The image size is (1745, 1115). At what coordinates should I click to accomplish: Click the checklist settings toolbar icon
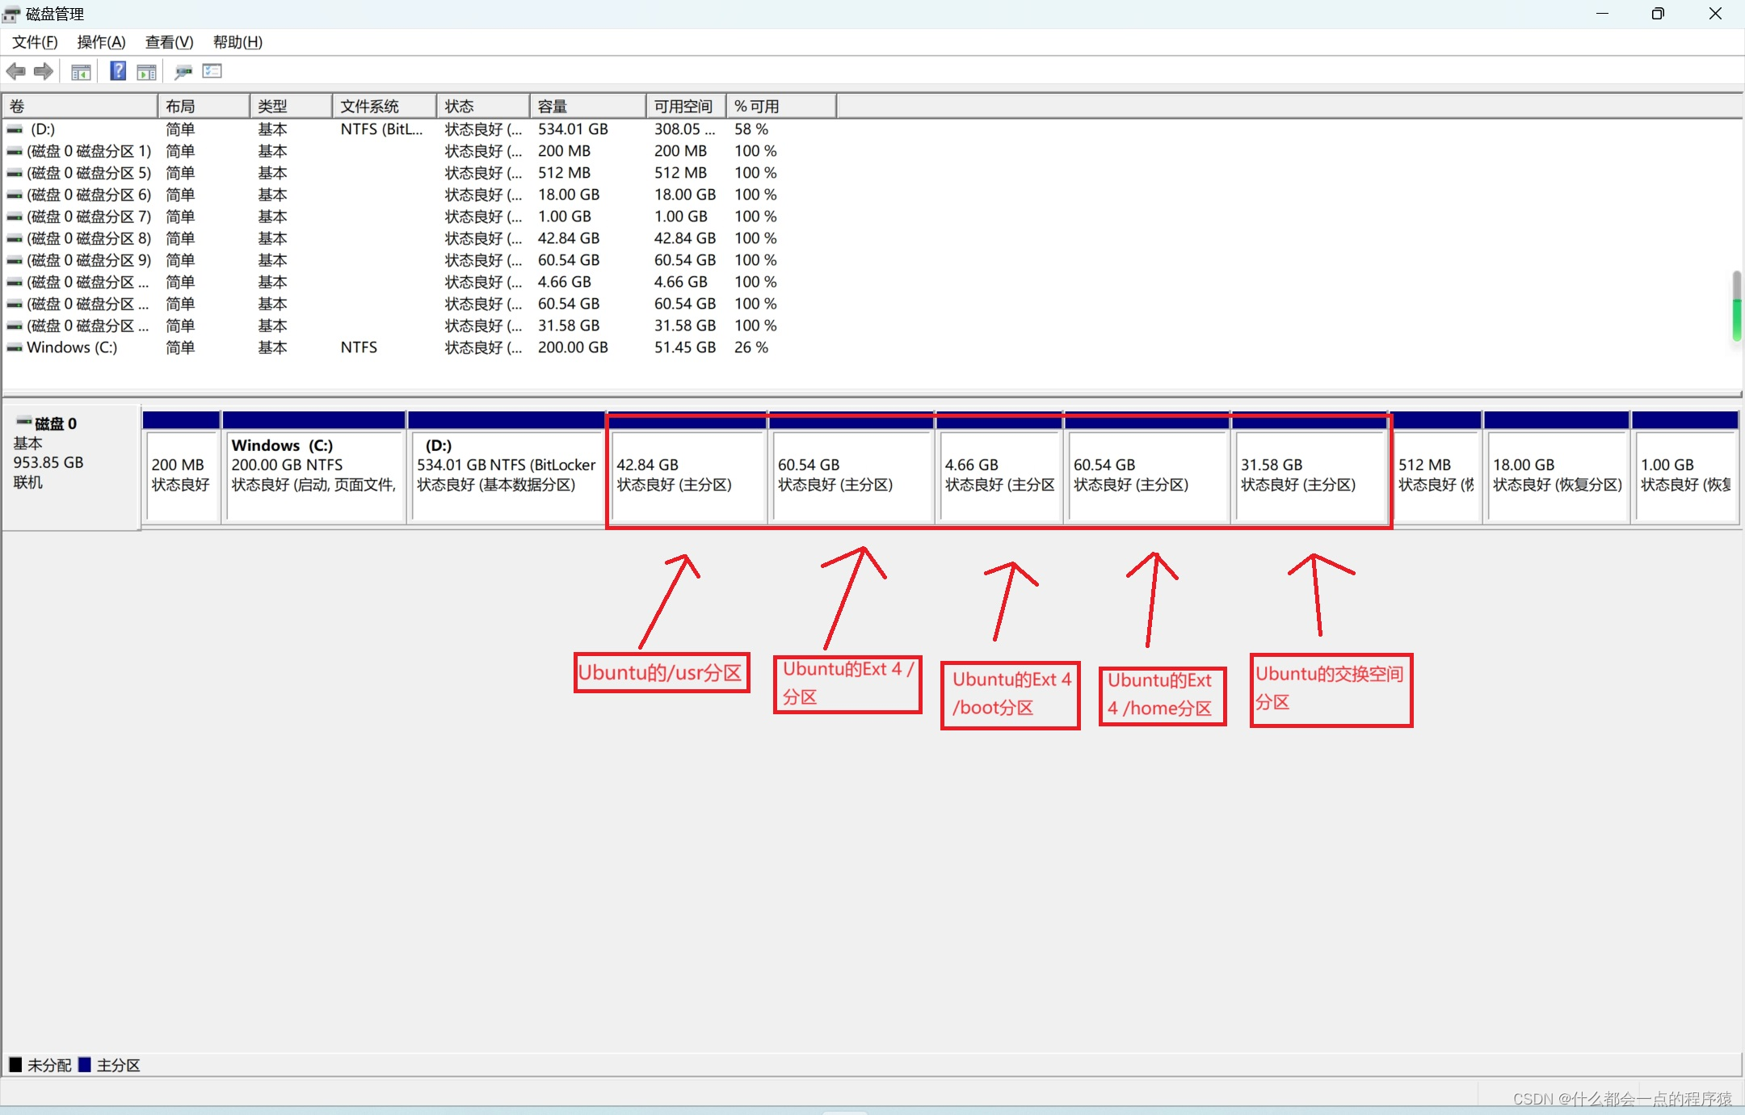point(212,71)
